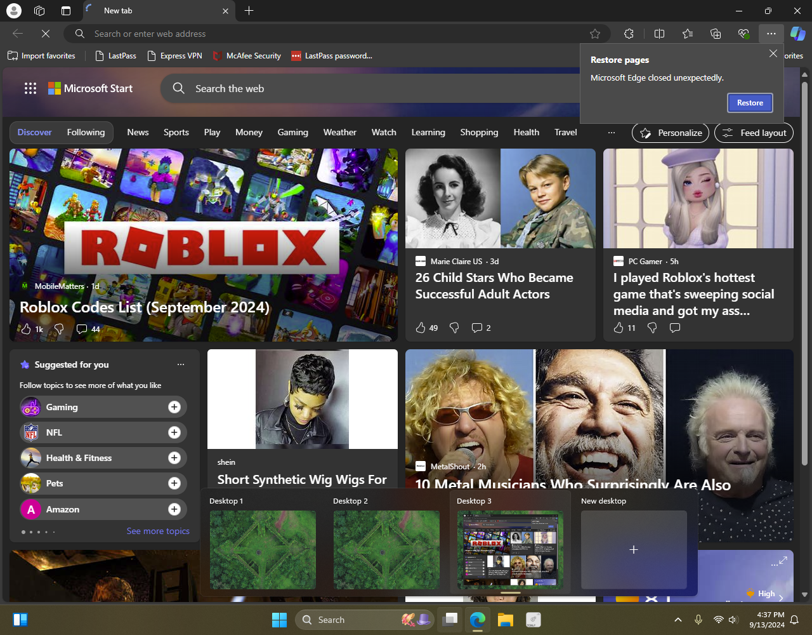Open the Edge profile icon
The width and height of the screenshot is (812, 635).
[13, 11]
